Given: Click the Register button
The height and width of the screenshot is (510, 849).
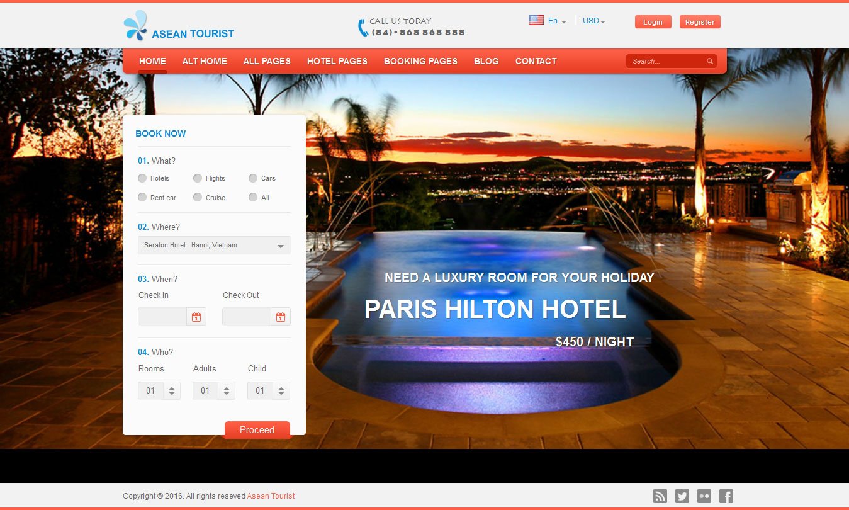Looking at the screenshot, I should pyautogui.click(x=699, y=22).
